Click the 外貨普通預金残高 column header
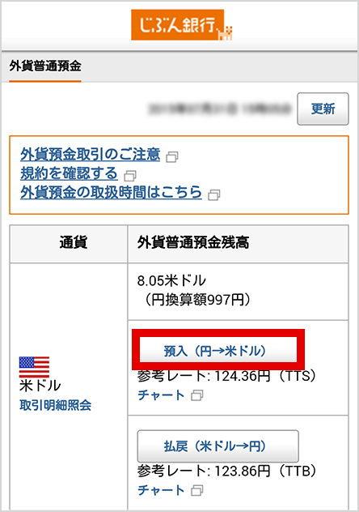 pos(239,244)
